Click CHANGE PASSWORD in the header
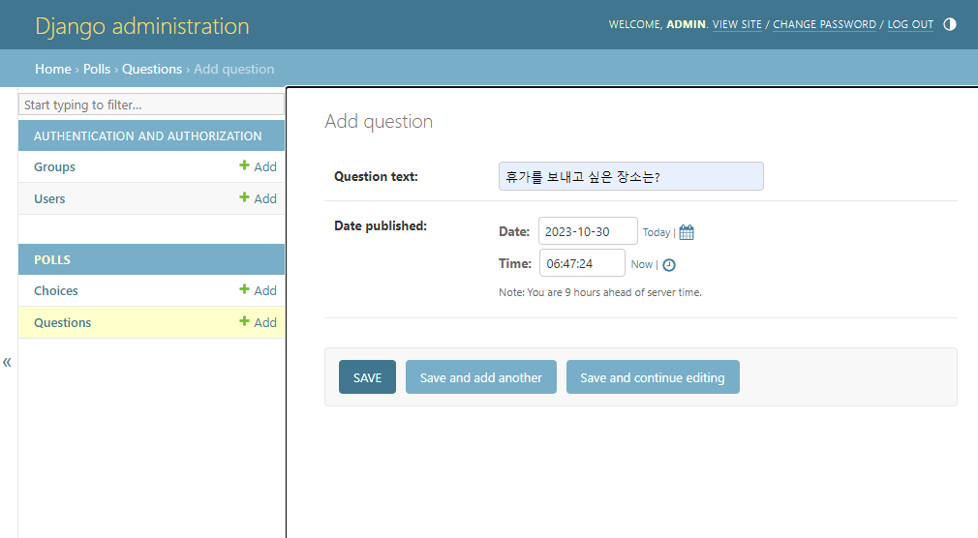 pos(825,24)
